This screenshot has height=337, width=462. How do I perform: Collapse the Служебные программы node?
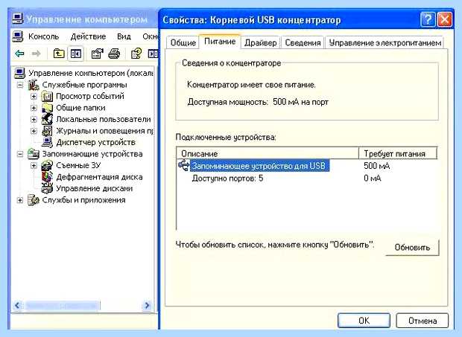(20, 85)
